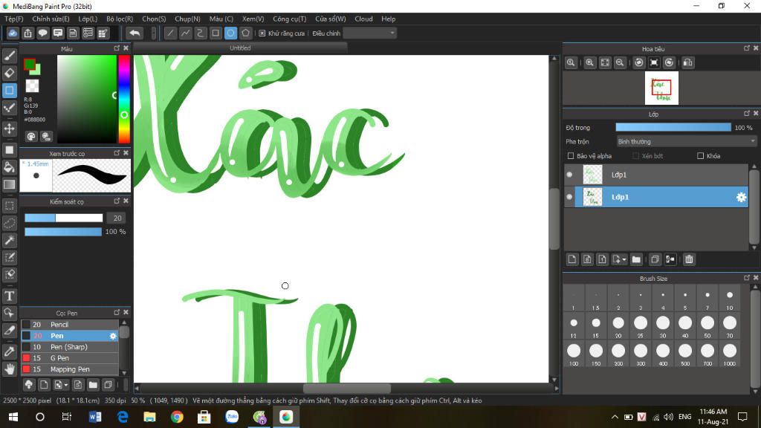The image size is (761, 428).
Task: Select the Pencil brush
Action: (x=69, y=325)
